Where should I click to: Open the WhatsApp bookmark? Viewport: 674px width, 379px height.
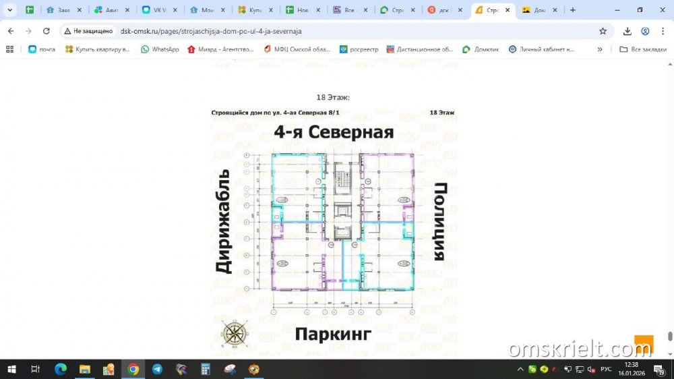160,49
